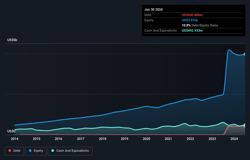Viewport: 250px width, 160px height.
Task: Click the Cash And Equivalents tooltip label
Action: coord(160,30)
